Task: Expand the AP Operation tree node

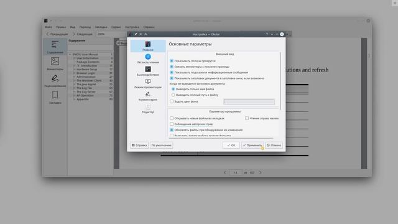Action: pos(74,95)
